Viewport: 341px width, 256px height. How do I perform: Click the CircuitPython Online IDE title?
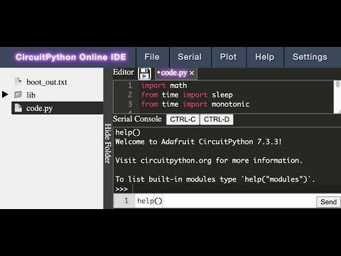[70, 57]
